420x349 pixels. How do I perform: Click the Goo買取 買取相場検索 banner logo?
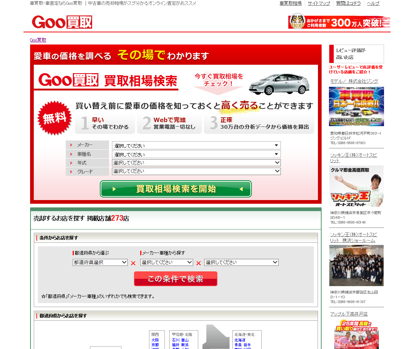pyautogui.click(x=108, y=81)
